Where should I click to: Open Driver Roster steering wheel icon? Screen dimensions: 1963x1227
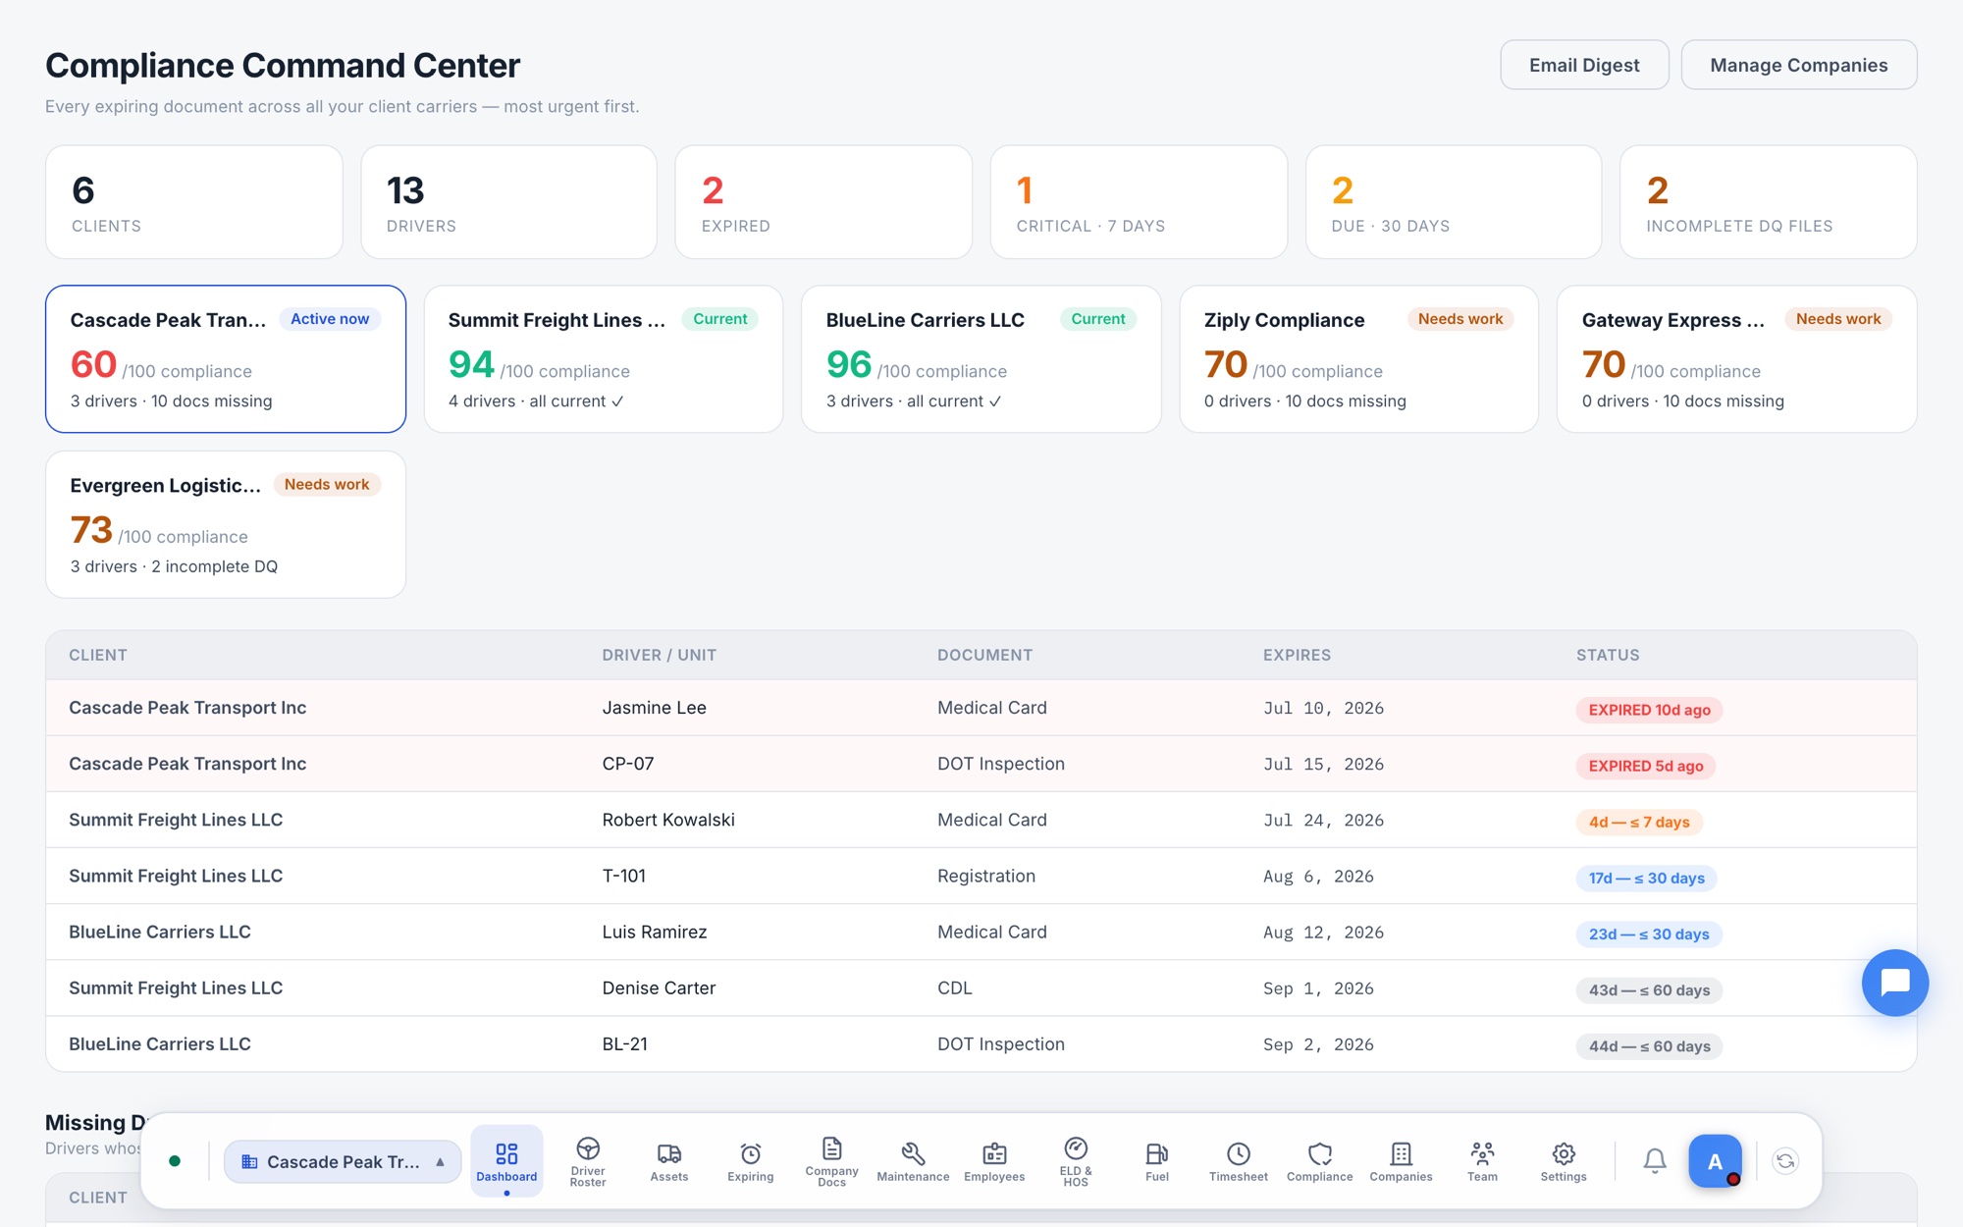(x=588, y=1148)
